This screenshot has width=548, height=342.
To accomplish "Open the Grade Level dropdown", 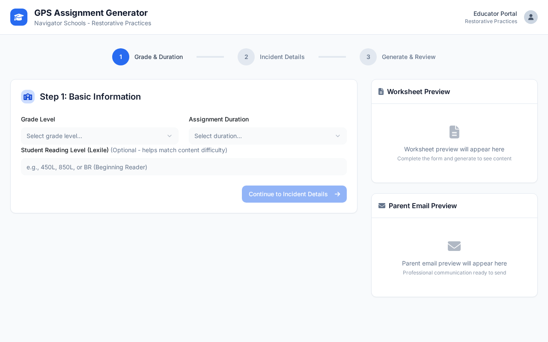I will tap(99, 136).
